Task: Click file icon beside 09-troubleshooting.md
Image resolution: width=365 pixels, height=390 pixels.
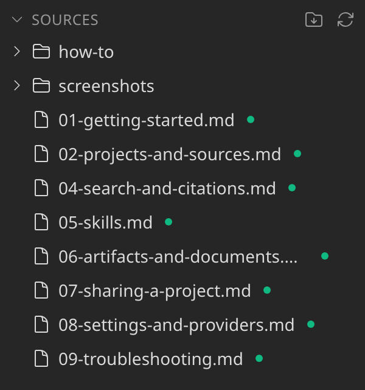Action: (41, 358)
